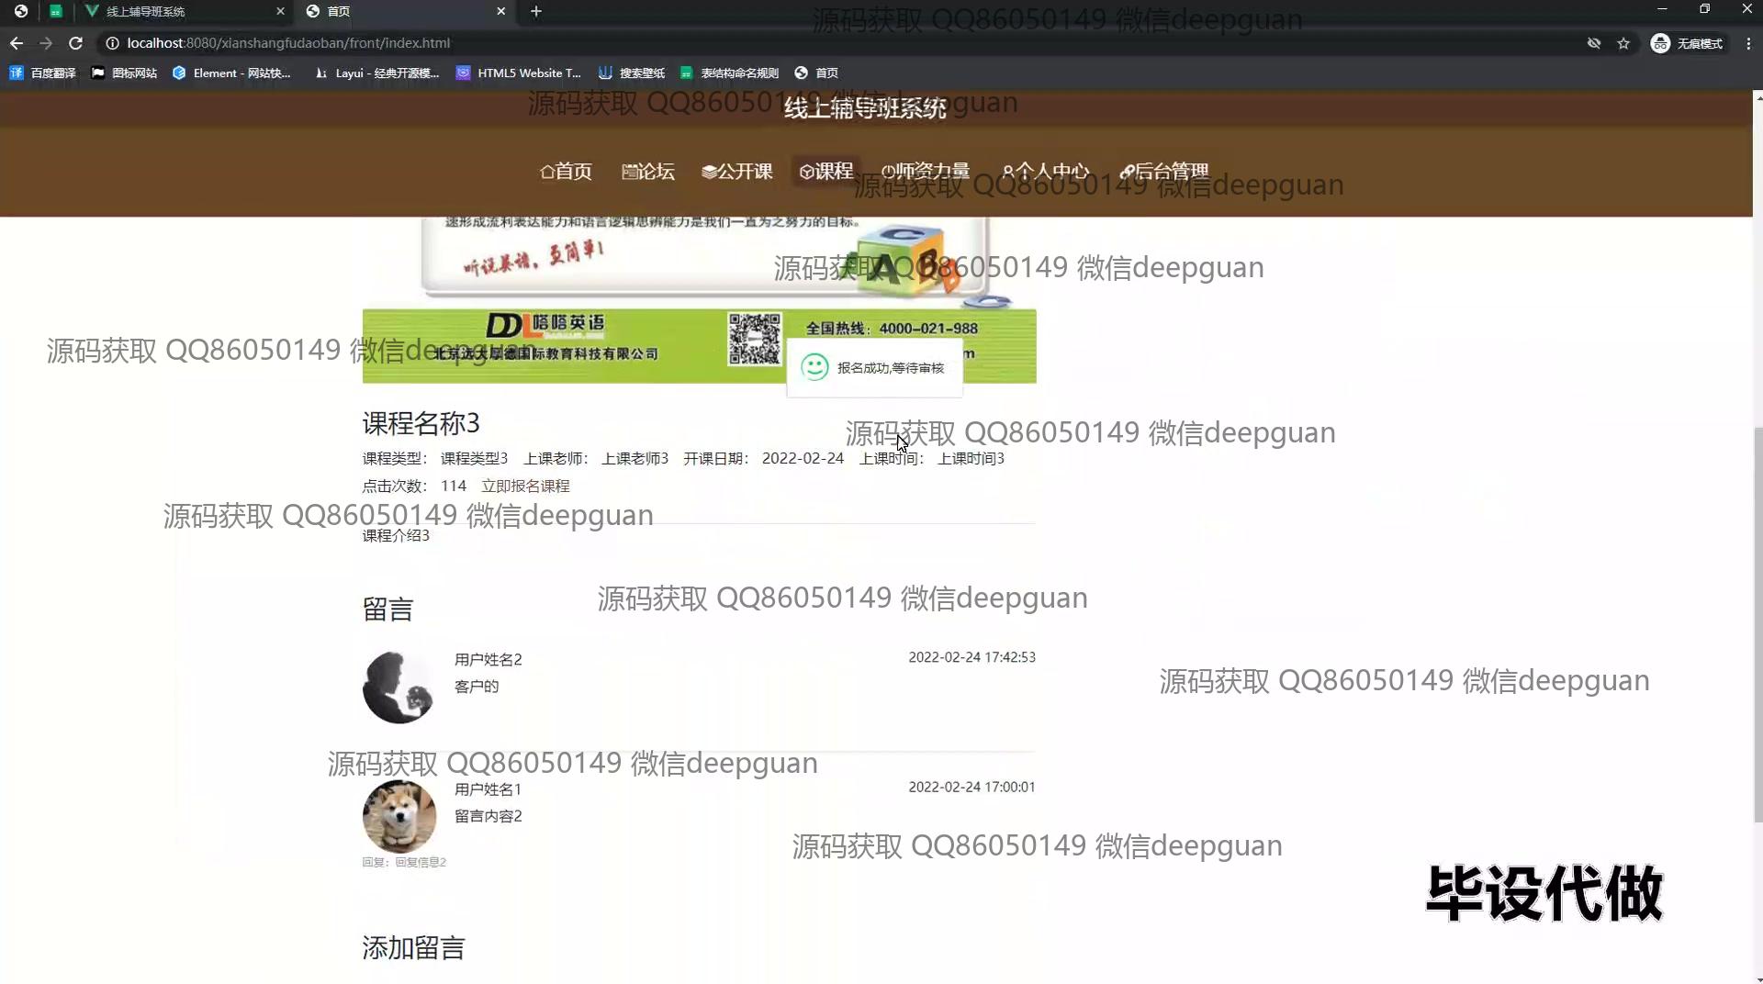This screenshot has height=984, width=1763.
Task: Click the timestamp 2022-02-24 17:00:01
Action: pyautogui.click(x=971, y=787)
